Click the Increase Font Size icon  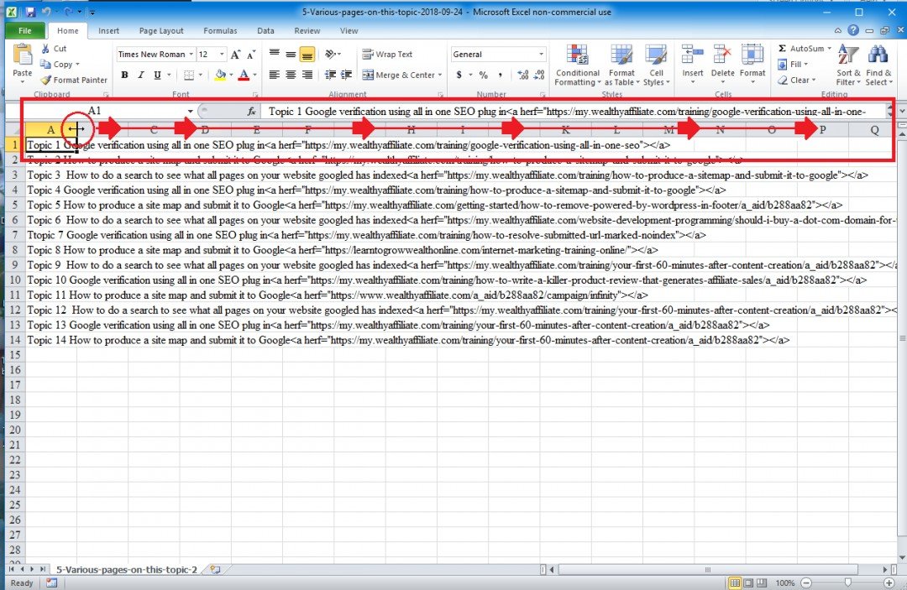pyautogui.click(x=235, y=55)
